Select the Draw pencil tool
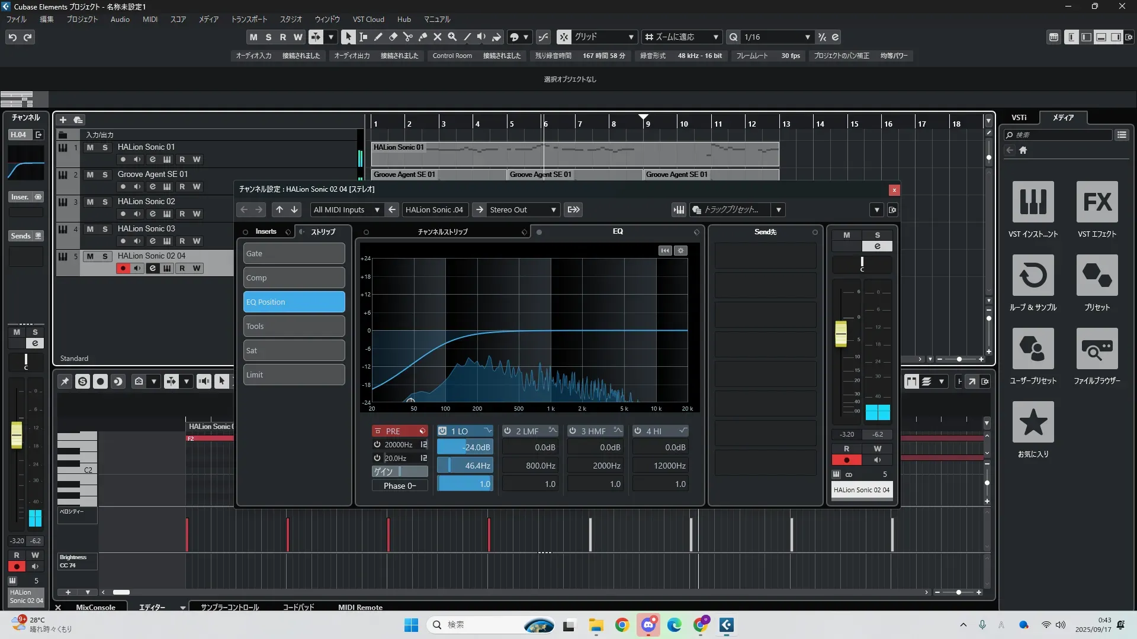 (x=378, y=37)
